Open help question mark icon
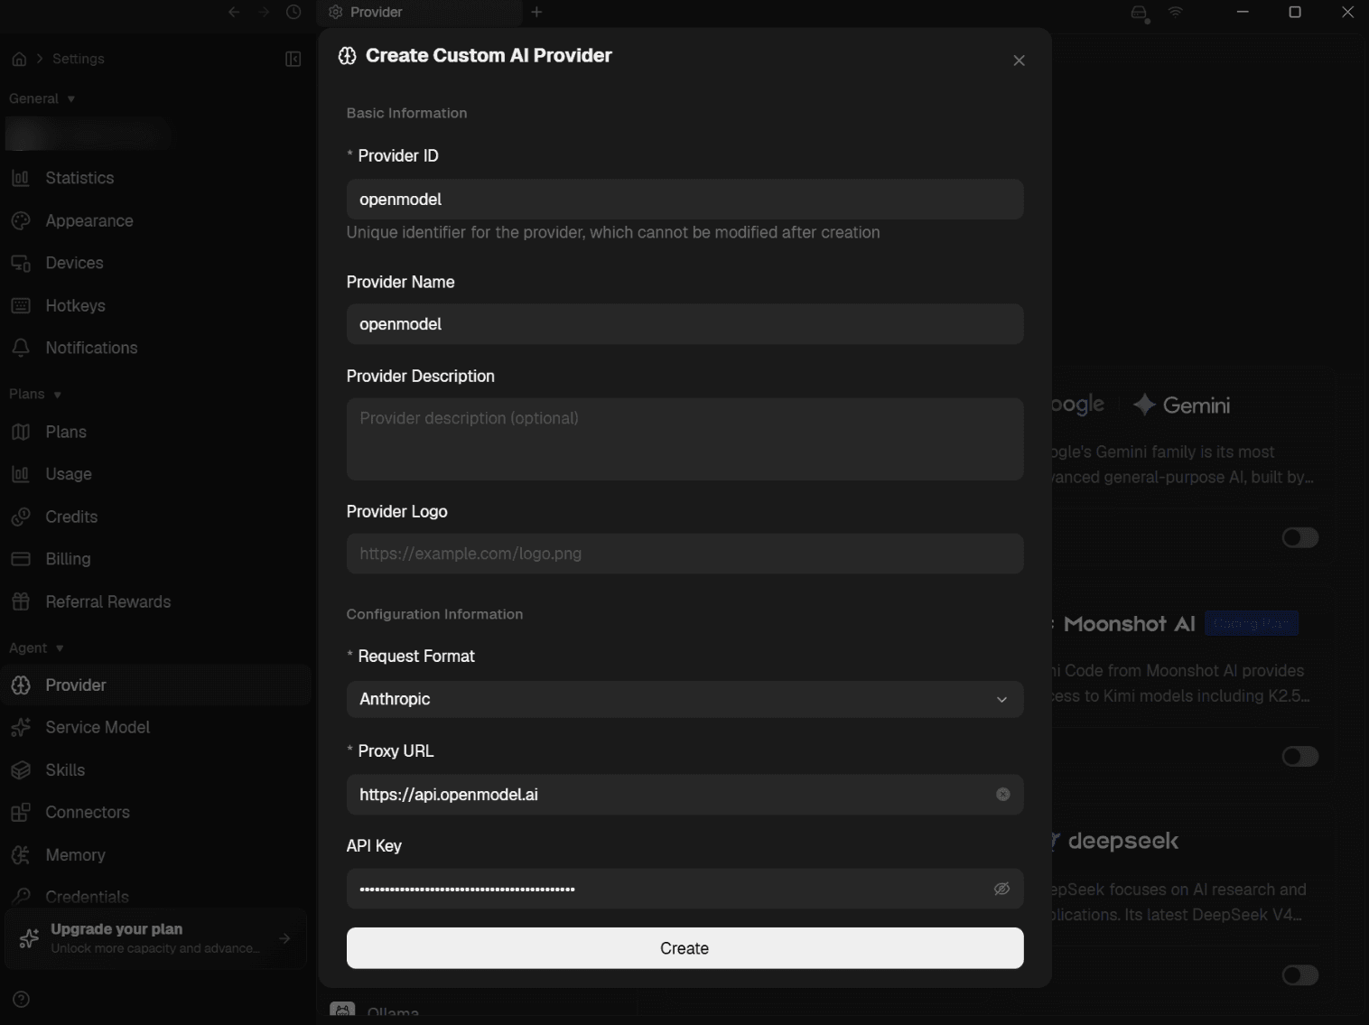The width and height of the screenshot is (1369, 1025). point(22,999)
